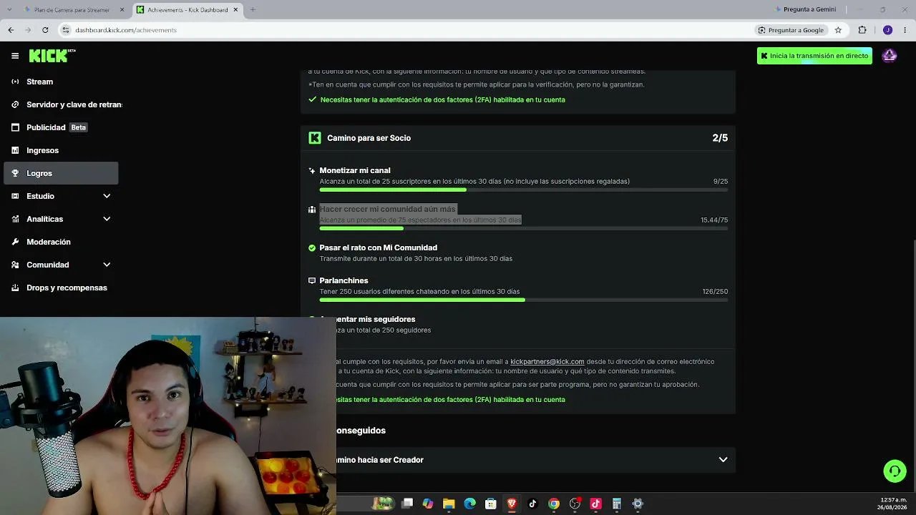Viewport: 916px width, 515px height.
Task: Open the Kick hamburger menu
Action: coord(15,56)
